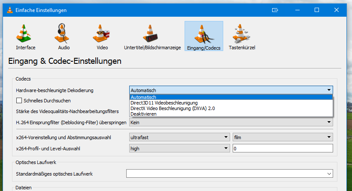Open the Video settings category

tap(102, 36)
